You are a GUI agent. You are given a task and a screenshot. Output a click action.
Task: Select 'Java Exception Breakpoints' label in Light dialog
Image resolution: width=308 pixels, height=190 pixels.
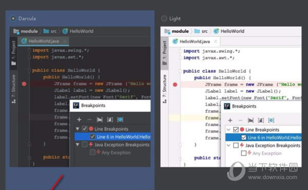tap(273, 145)
